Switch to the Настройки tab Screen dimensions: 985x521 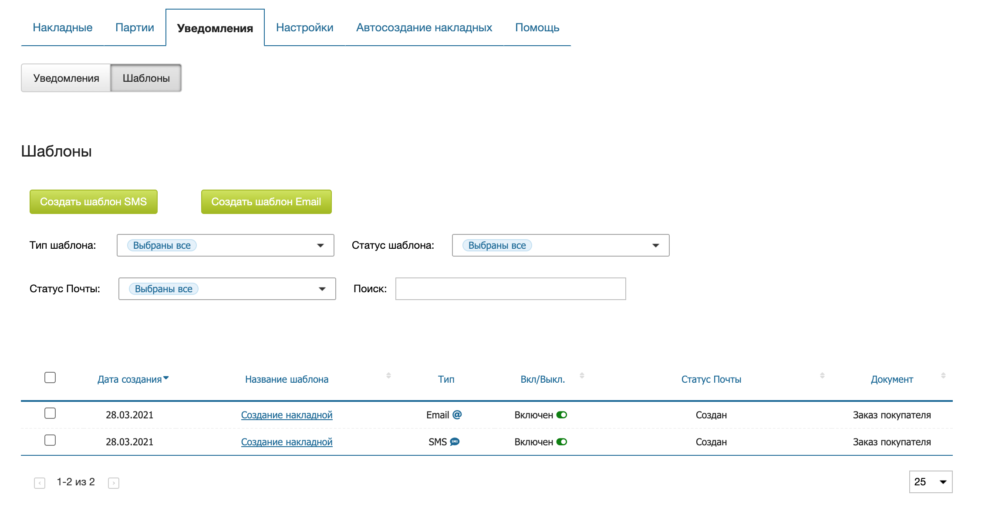coord(304,27)
